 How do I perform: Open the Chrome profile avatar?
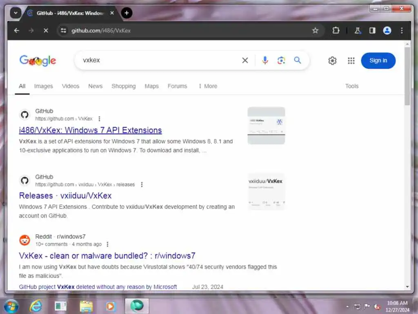[x=387, y=31]
